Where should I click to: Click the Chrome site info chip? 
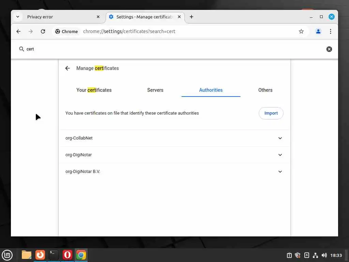click(x=66, y=31)
